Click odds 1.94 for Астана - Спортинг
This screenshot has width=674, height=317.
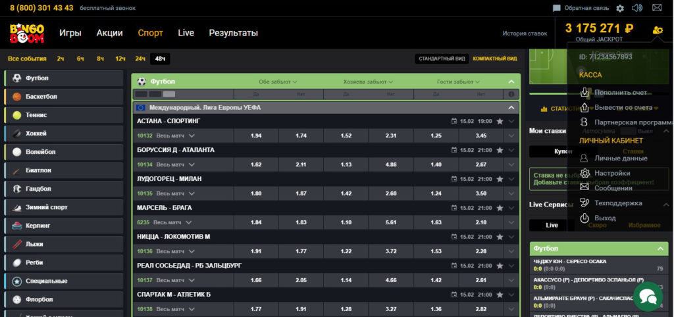pyautogui.click(x=256, y=135)
